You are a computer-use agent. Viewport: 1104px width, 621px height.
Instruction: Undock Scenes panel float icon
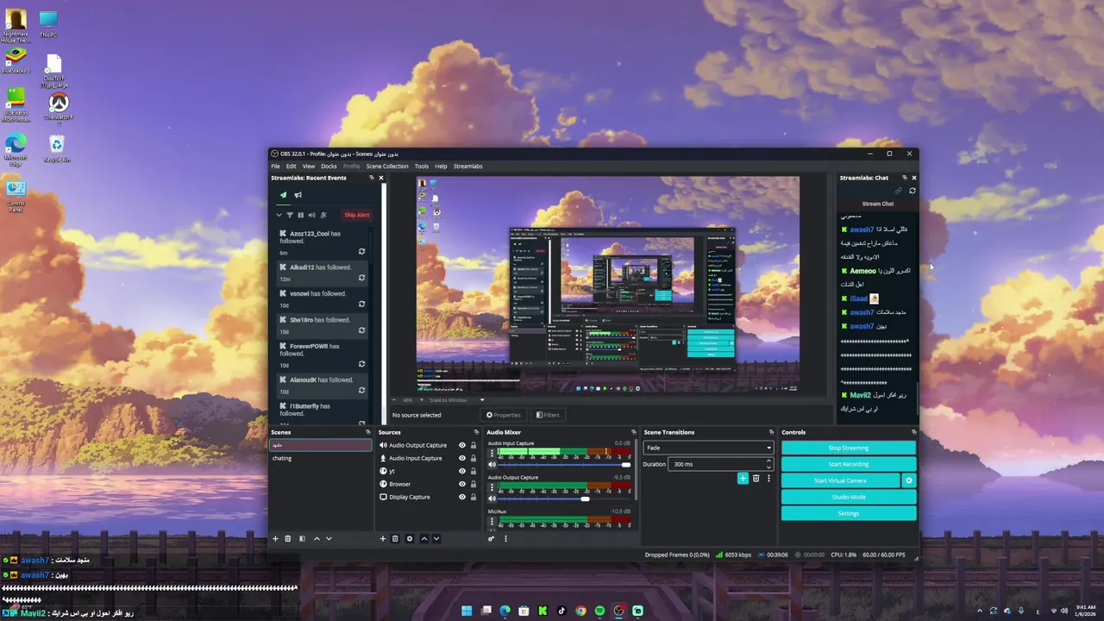tap(368, 432)
